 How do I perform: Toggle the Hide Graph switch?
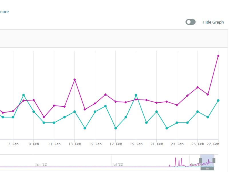[x=190, y=22]
